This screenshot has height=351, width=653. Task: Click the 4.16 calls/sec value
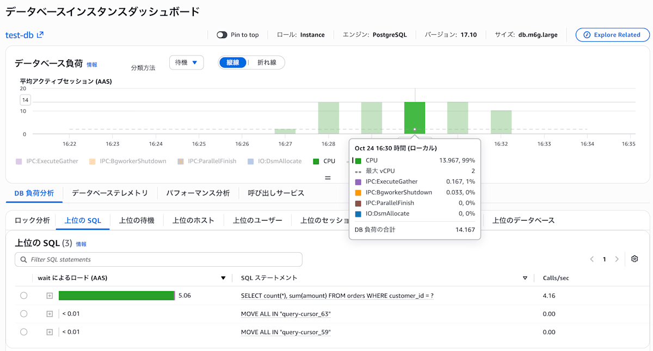(x=549, y=296)
